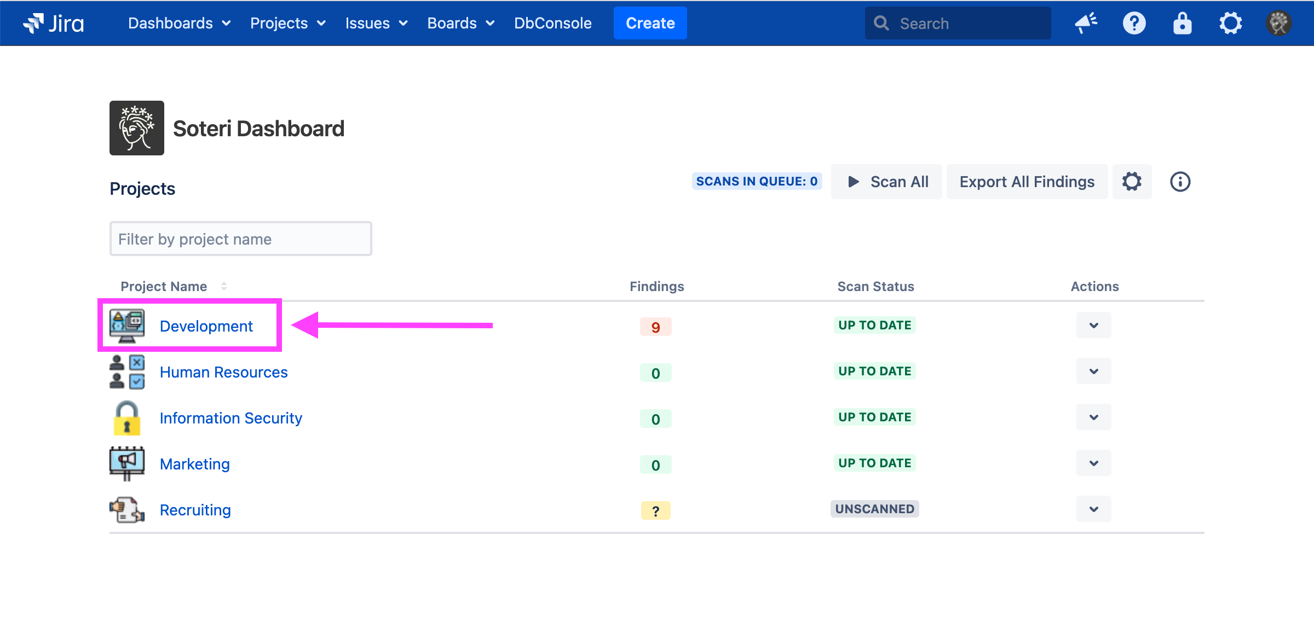Screen dimensions: 1314x627
Task: Click the Filter by project name field
Action: pos(241,239)
